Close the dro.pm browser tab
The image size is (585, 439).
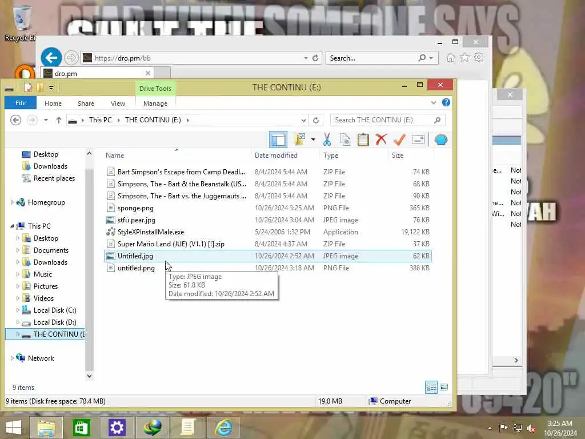(x=148, y=73)
